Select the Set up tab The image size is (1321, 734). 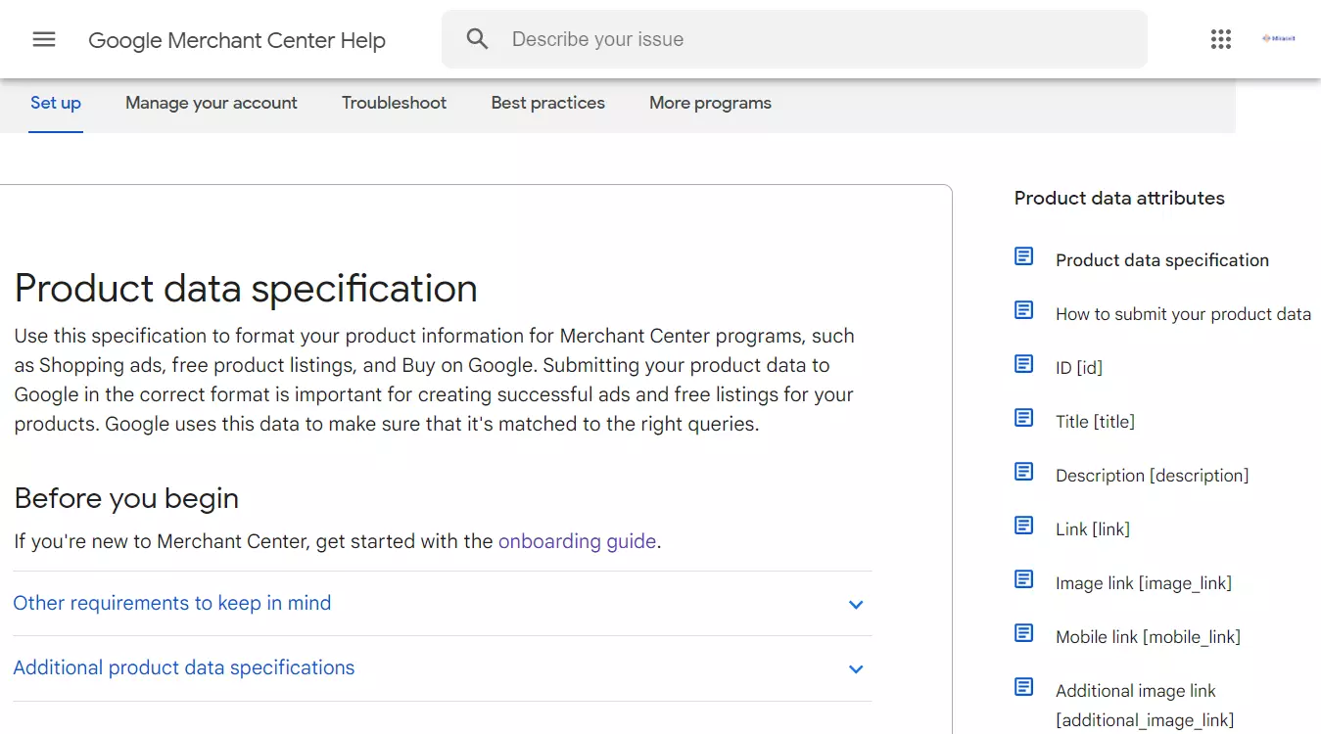tap(56, 103)
